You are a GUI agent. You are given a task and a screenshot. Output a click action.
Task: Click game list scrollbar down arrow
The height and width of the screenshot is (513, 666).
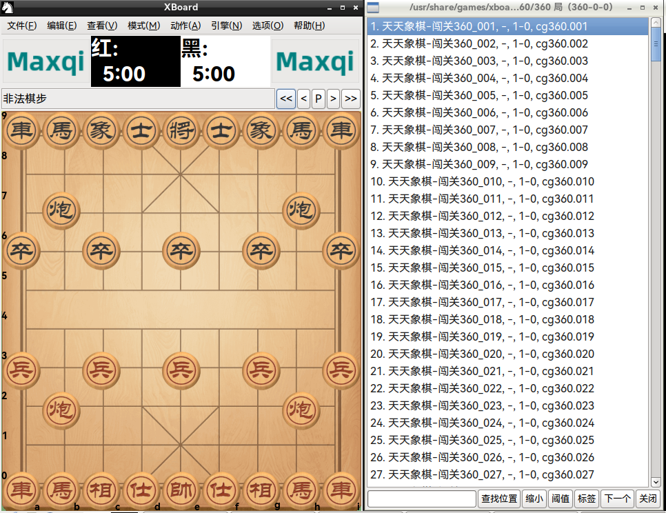(656, 482)
